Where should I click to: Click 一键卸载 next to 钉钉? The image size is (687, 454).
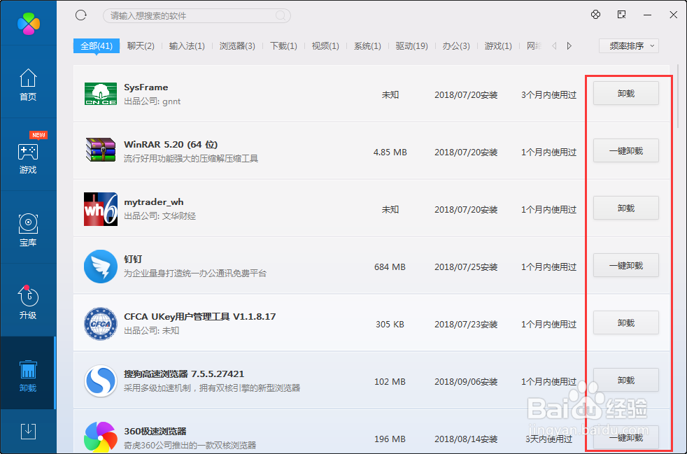point(625,265)
